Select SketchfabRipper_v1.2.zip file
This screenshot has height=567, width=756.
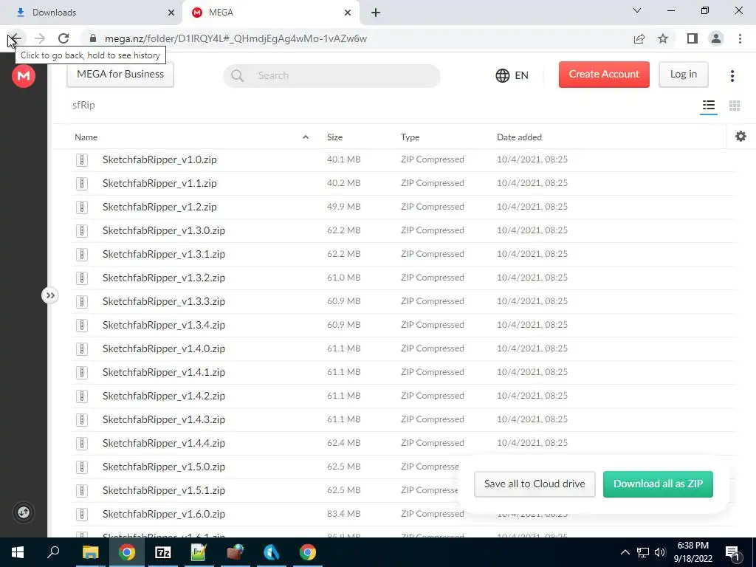click(402, 207)
